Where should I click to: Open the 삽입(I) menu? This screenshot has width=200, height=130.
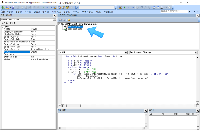[37, 12]
